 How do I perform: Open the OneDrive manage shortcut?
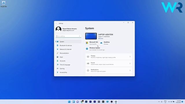click(x=105, y=43)
